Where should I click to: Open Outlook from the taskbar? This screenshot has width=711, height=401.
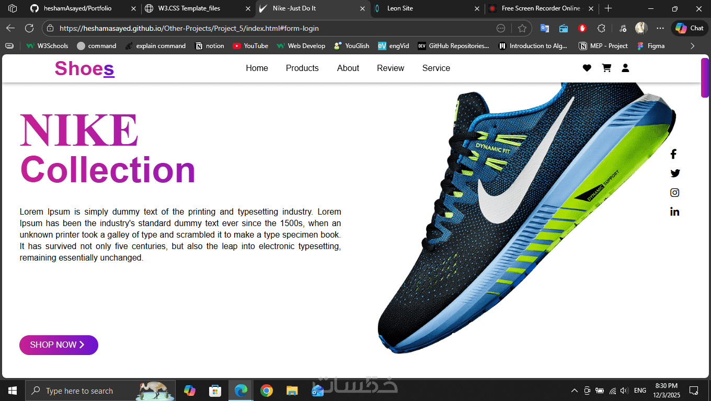[x=317, y=391]
